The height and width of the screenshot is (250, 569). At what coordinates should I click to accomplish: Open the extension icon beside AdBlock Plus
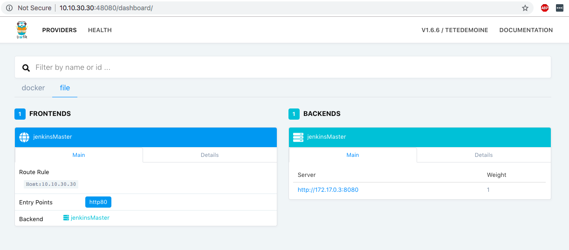coord(559,8)
